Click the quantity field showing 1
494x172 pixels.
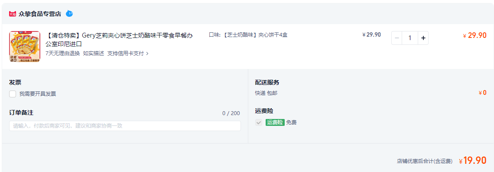click(x=410, y=38)
